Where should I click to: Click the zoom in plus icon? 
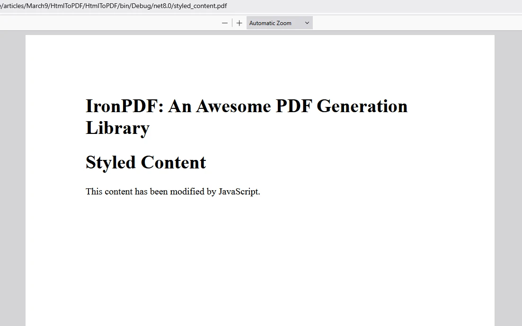239,23
